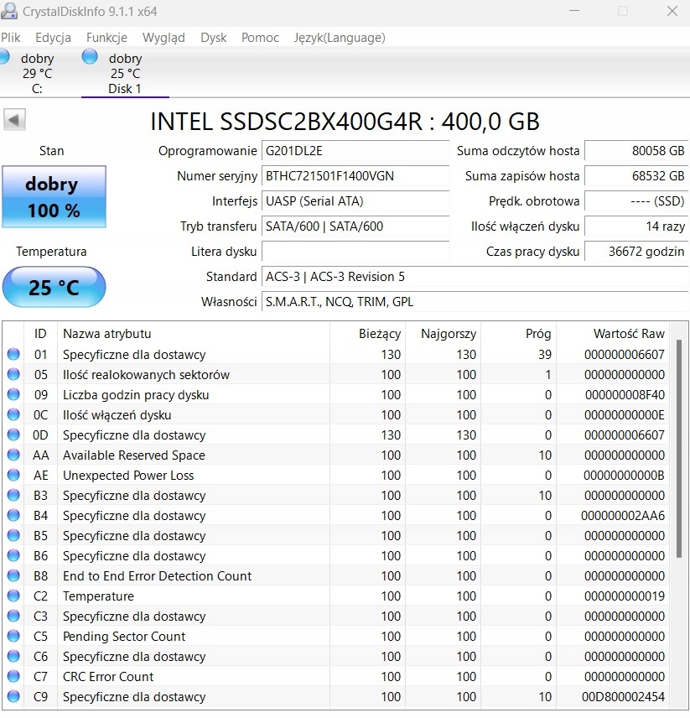Click the Bieżący column header

pos(367,333)
